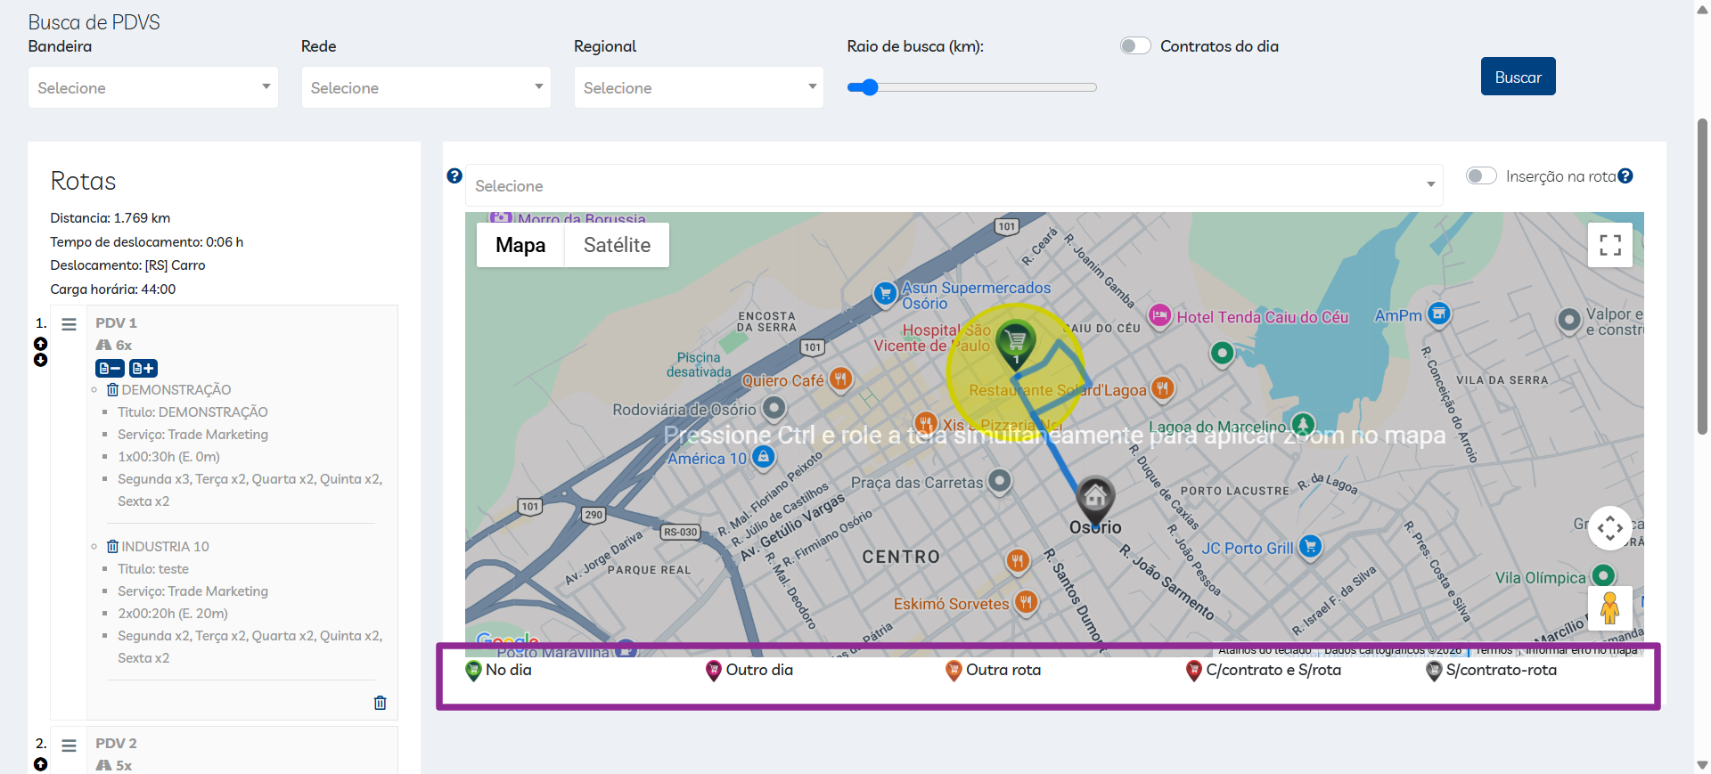1711x774 pixels.
Task: Click the help icon beside Inserção na rota
Action: [1625, 176]
